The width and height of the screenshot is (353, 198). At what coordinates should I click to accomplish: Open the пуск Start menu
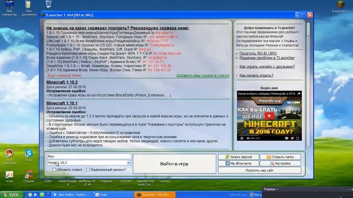coord(12,195)
